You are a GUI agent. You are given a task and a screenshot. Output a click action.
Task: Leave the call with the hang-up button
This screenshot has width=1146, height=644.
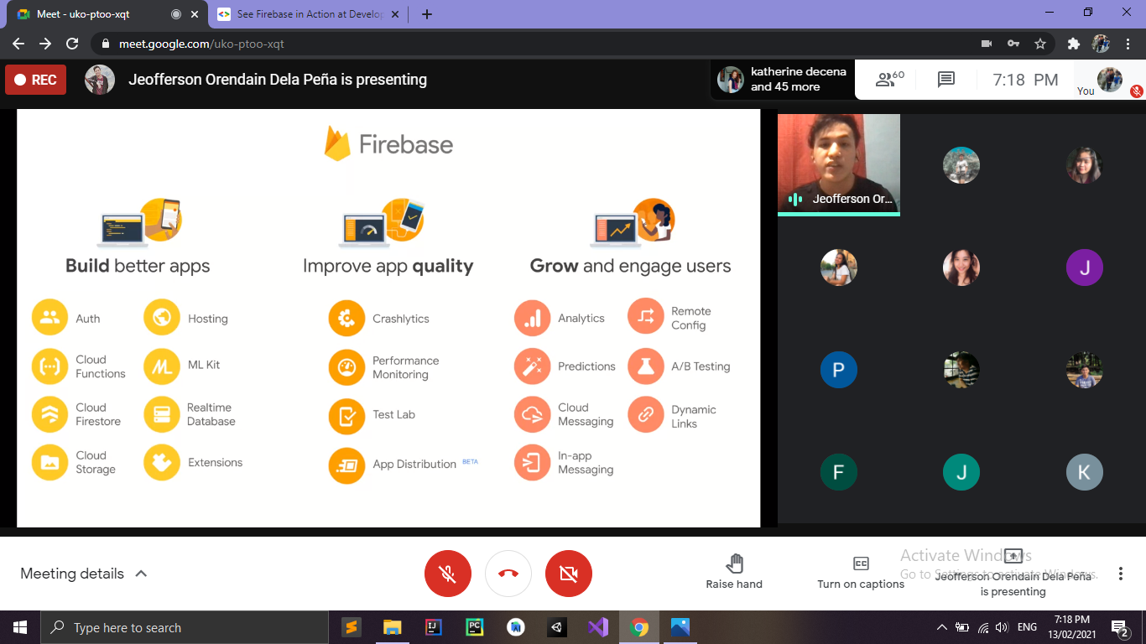click(508, 574)
